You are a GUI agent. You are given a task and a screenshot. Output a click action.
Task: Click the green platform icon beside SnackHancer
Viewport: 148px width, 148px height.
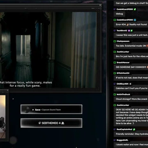(x=115, y=62)
